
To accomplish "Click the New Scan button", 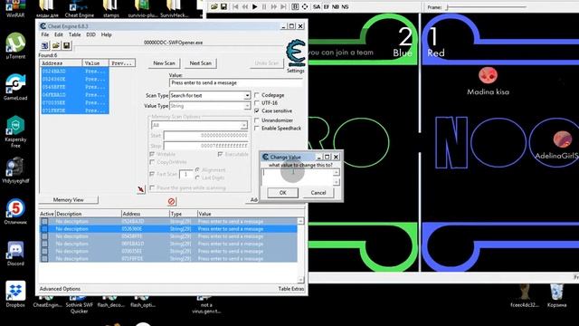I will click(x=164, y=63).
